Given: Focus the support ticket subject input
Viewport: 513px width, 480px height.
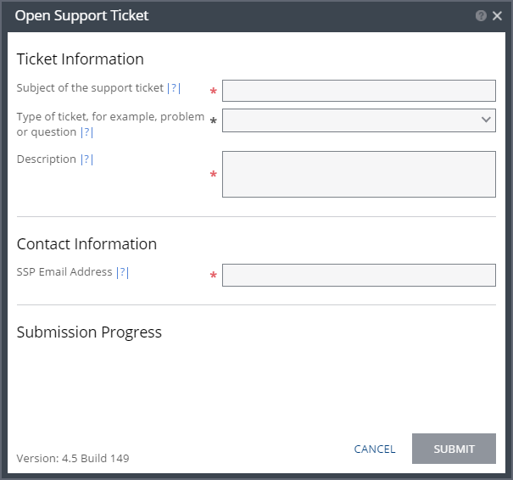Looking at the screenshot, I should click(x=359, y=91).
